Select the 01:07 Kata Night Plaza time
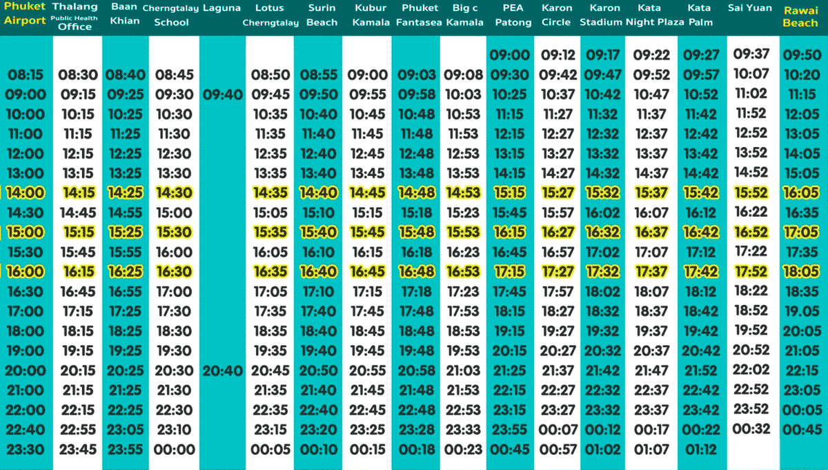The height and width of the screenshot is (470, 828). pyautogui.click(x=651, y=450)
